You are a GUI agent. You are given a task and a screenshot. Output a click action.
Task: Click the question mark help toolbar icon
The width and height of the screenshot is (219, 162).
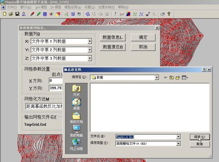coord(169,14)
